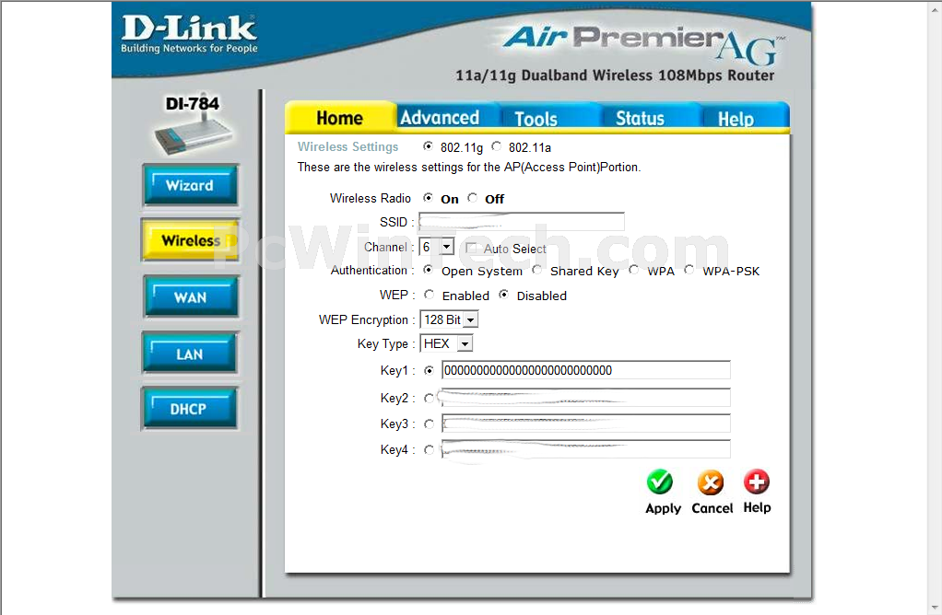This screenshot has width=942, height=615.
Task: Open the LAN sidebar button
Action: click(x=190, y=354)
